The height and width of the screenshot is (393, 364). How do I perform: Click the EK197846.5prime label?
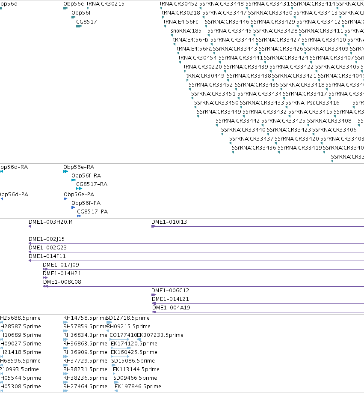coord(138,387)
